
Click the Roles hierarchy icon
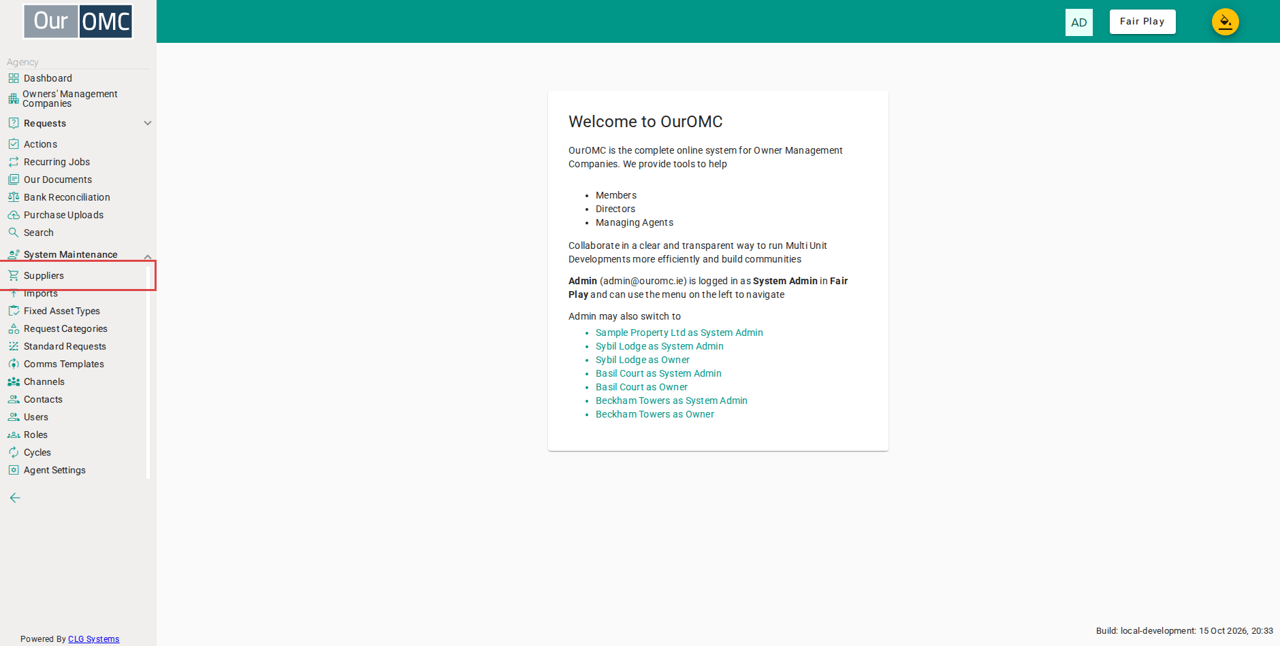(14, 435)
